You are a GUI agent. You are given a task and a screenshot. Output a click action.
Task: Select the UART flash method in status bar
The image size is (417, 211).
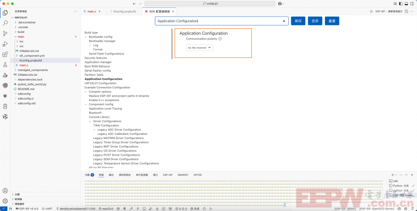click(x=47, y=209)
